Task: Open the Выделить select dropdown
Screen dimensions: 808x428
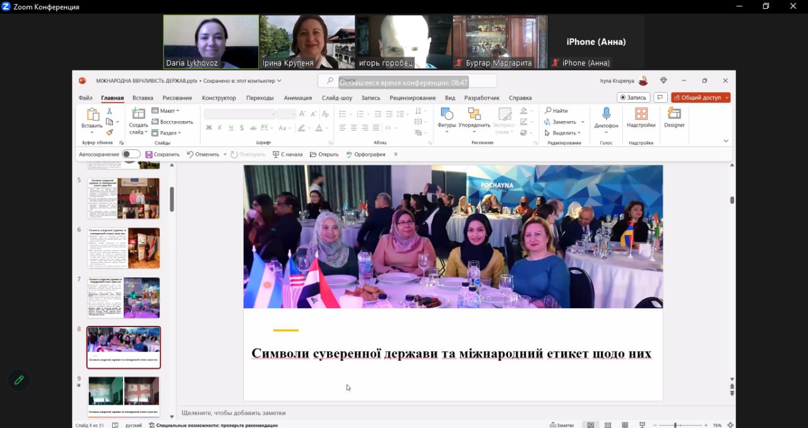Action: (x=562, y=133)
